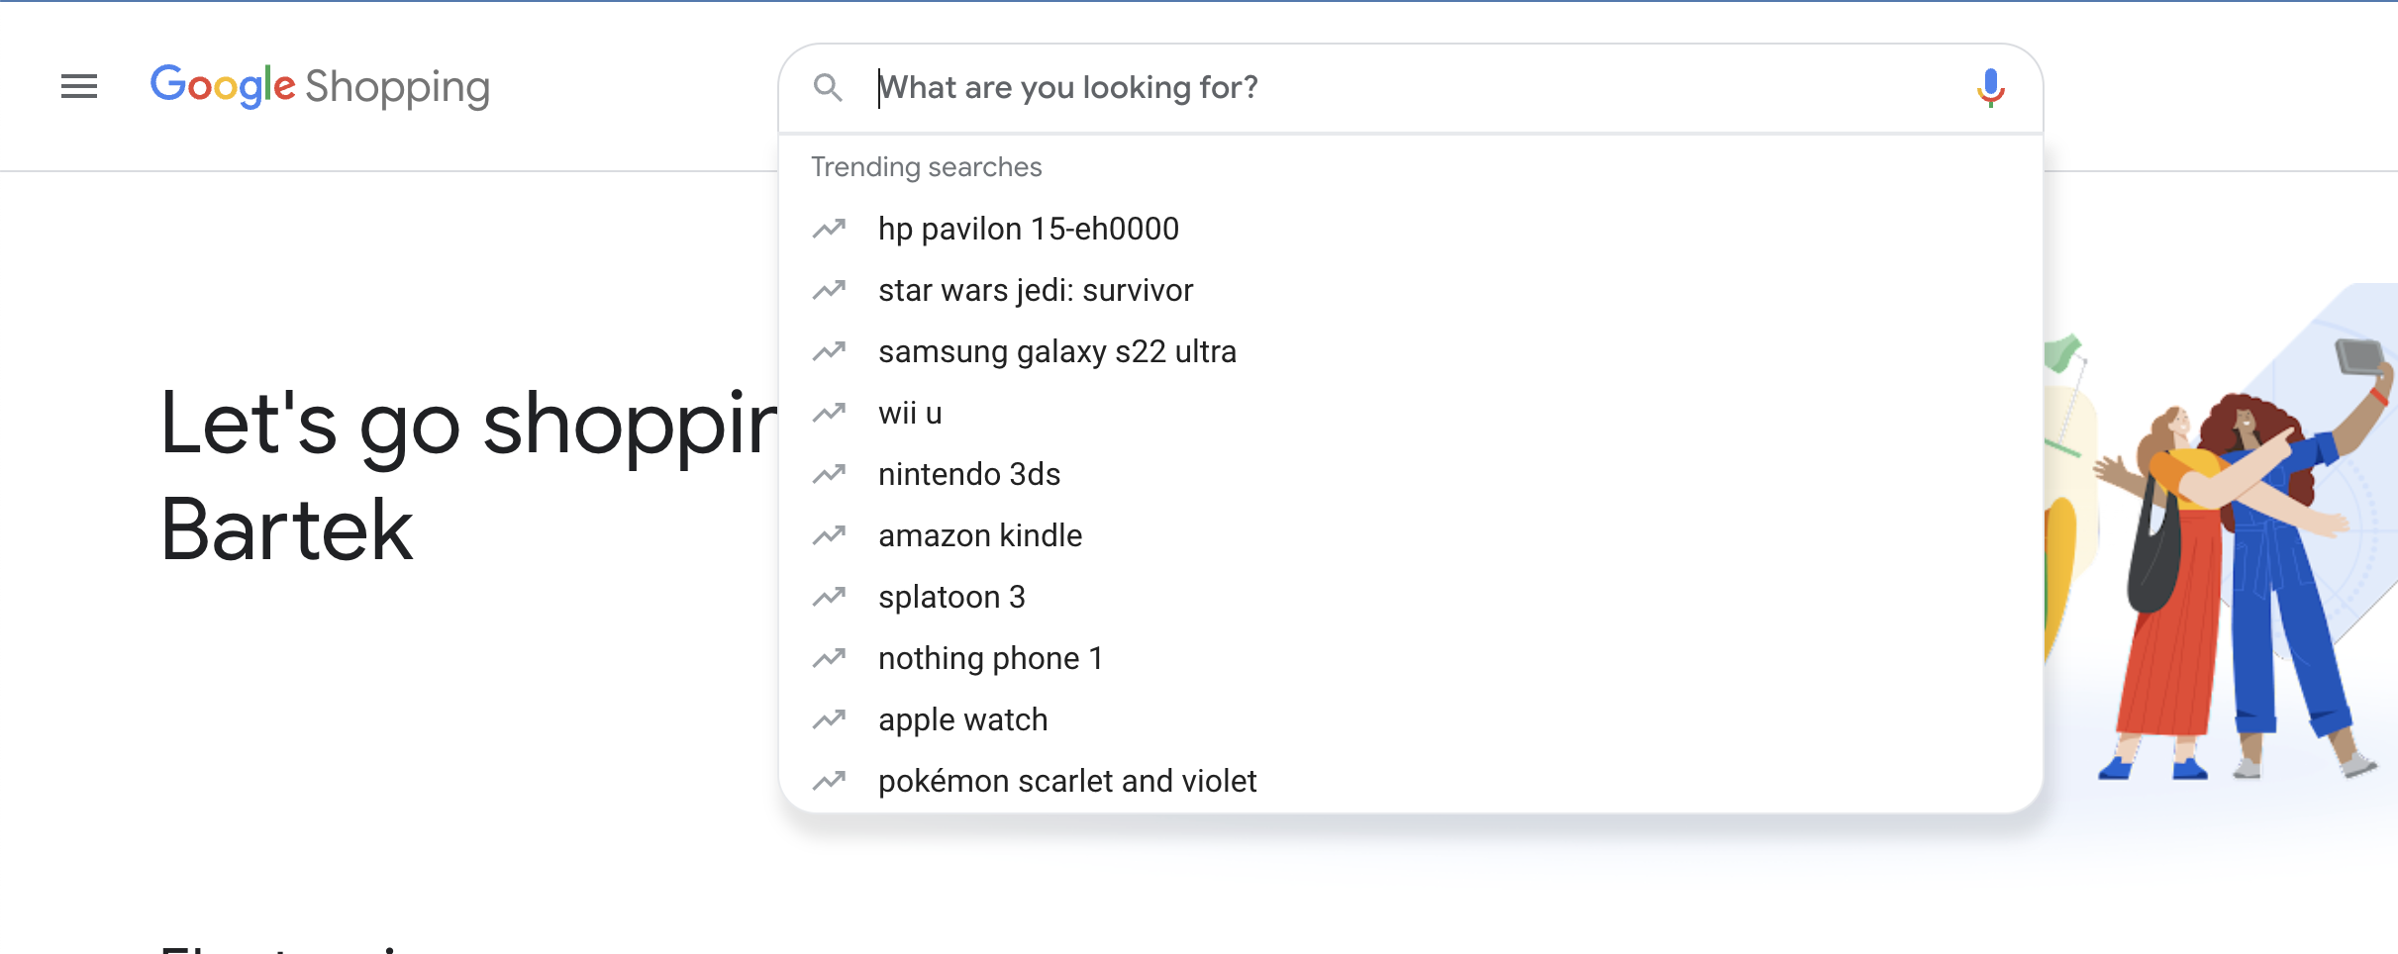Click the trending arrow beside amazon kindle
2398x954 pixels.
point(829,535)
